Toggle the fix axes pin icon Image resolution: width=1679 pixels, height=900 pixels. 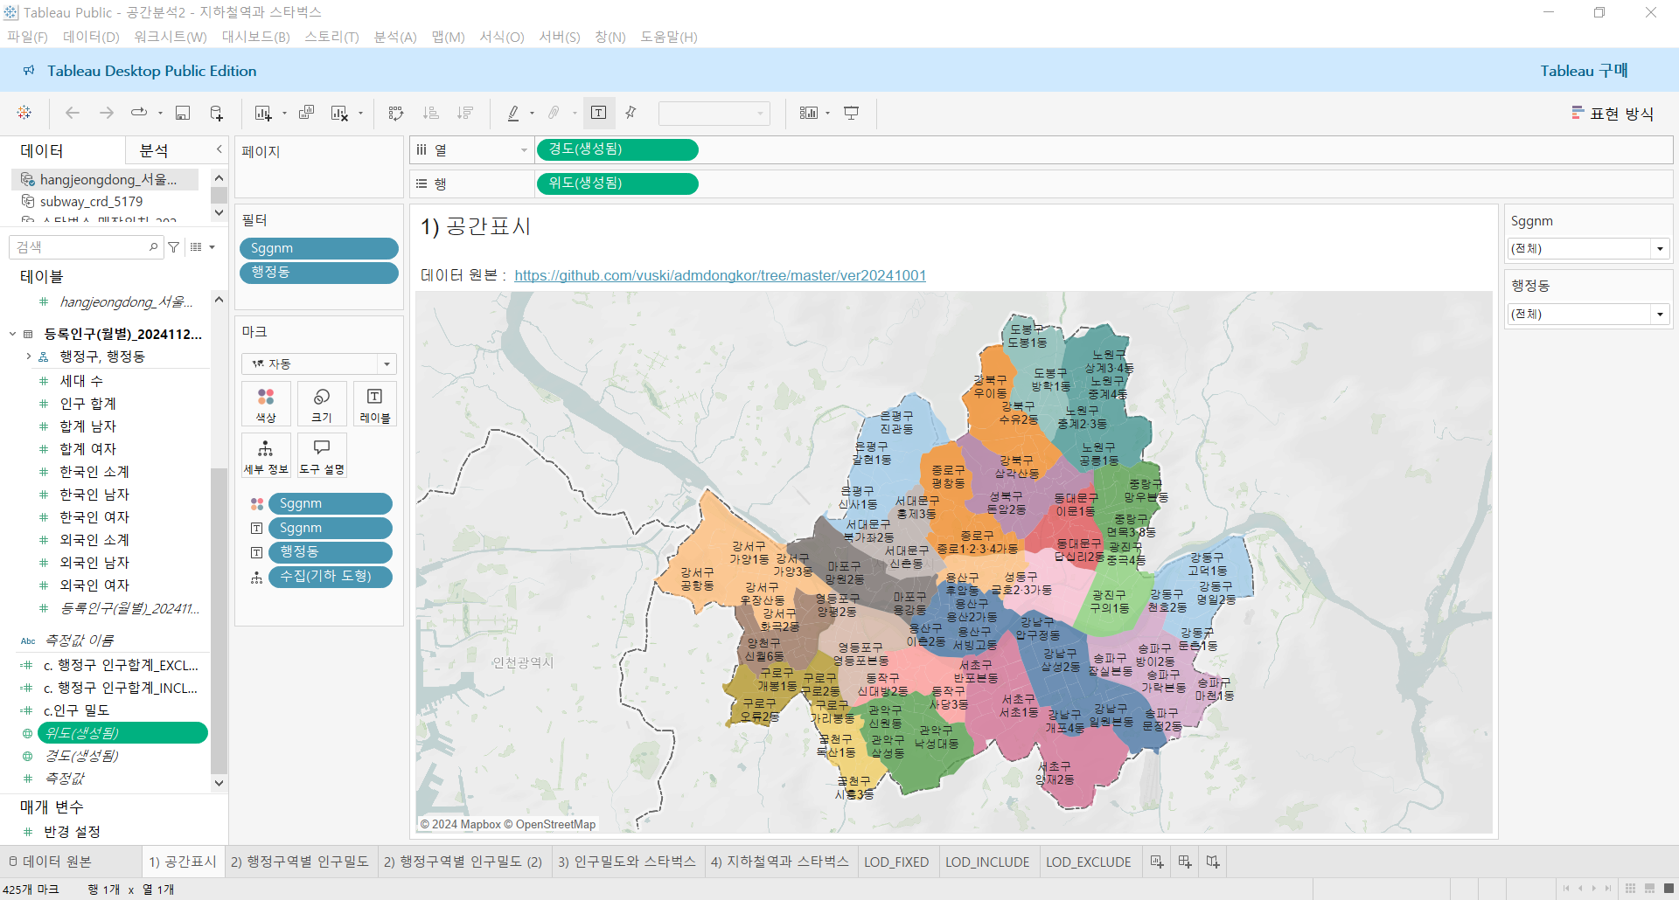[630, 113]
